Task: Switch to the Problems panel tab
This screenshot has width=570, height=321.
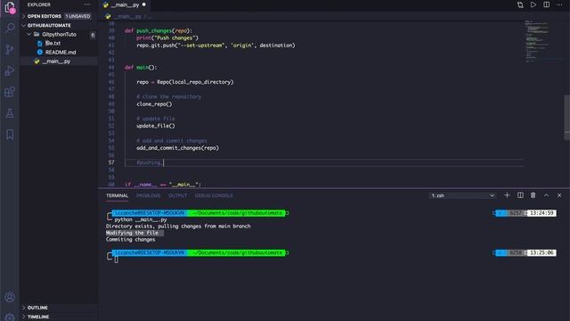Action: 149,195
